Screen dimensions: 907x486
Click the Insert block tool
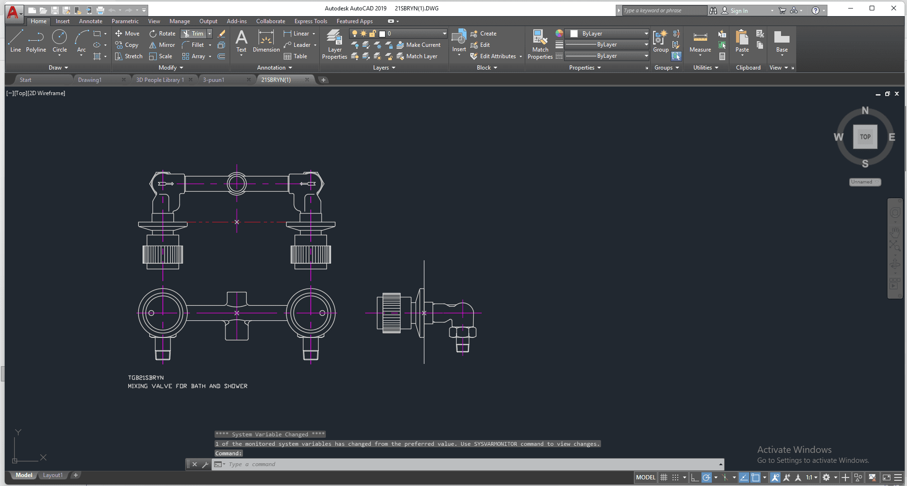coord(459,41)
